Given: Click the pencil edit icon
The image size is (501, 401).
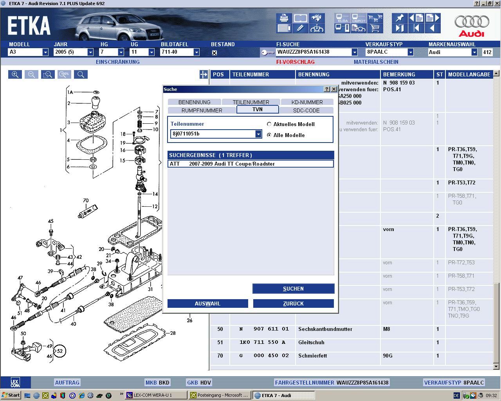Looking at the screenshot, I should pos(301,28).
